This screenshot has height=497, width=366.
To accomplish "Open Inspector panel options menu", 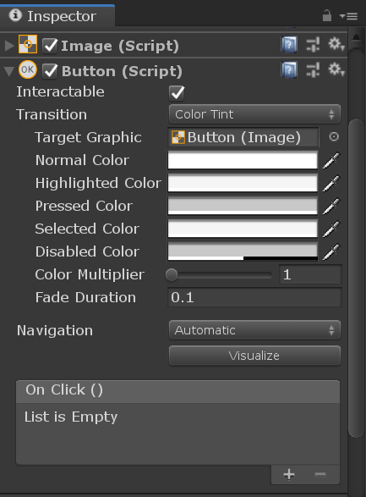I will (348, 16).
